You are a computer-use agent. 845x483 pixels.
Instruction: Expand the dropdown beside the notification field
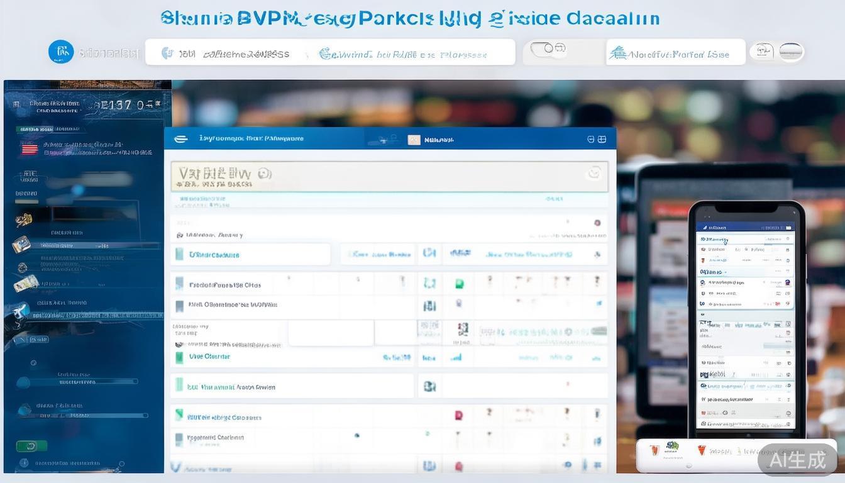pyautogui.click(x=763, y=52)
